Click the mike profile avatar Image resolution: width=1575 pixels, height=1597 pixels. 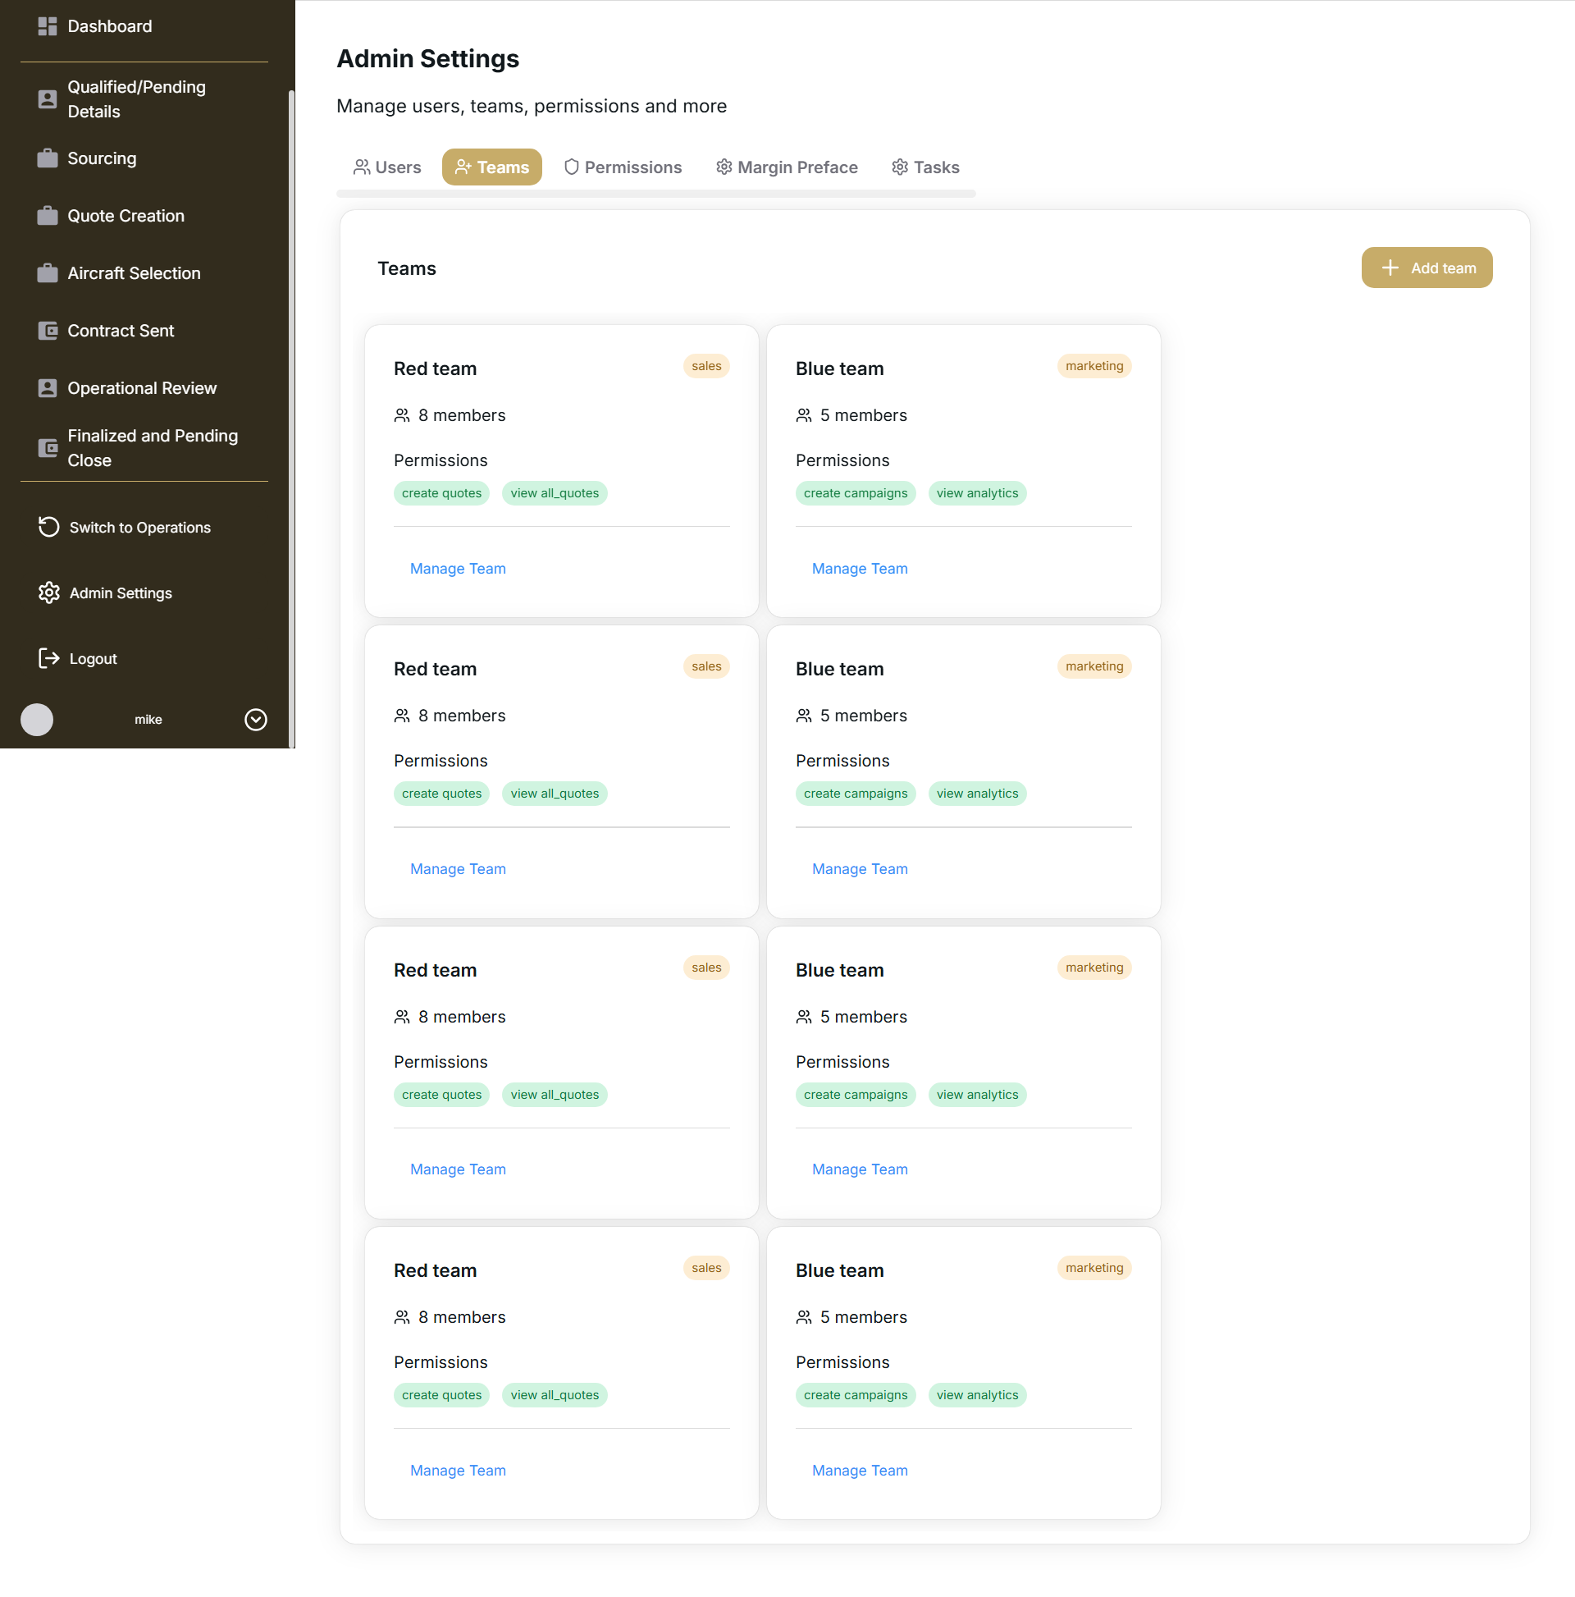pos(36,719)
